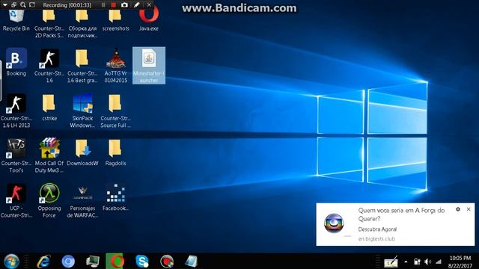Select the Сборка для подписчик folder
This screenshot has height=269, width=479.
click(82, 24)
